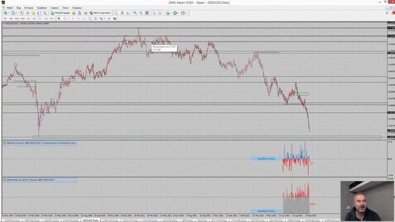Screen dimensions: 395x222
Task: Select the MN timeframe
Action: coord(51,18)
